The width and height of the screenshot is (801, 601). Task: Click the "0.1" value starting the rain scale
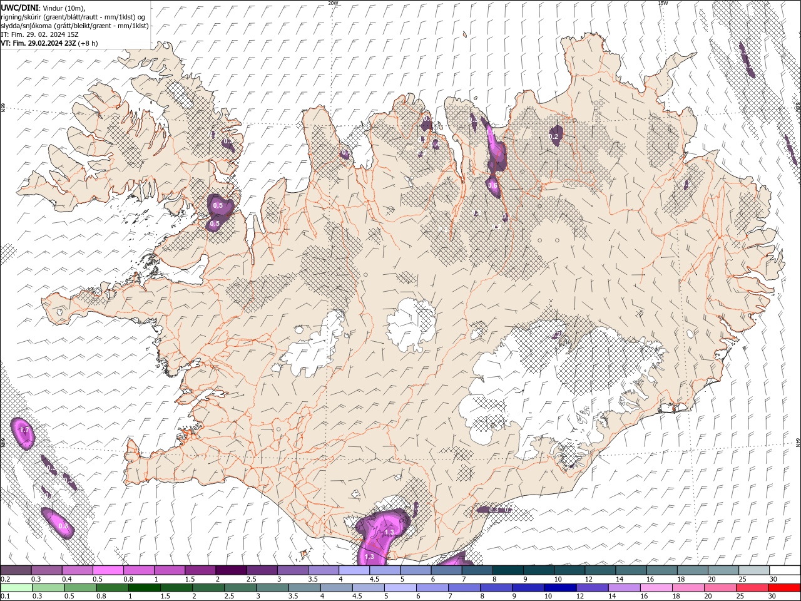pos(5,597)
